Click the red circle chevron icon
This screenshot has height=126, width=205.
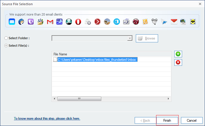coord(97,22)
